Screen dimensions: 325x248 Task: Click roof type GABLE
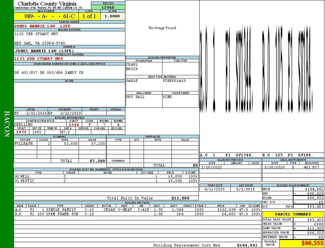132,81
